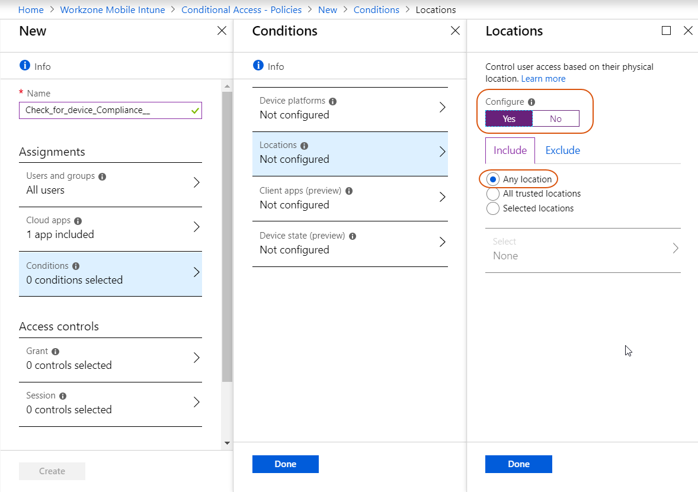Switch to the Include tab
698x492 pixels.
coord(510,150)
